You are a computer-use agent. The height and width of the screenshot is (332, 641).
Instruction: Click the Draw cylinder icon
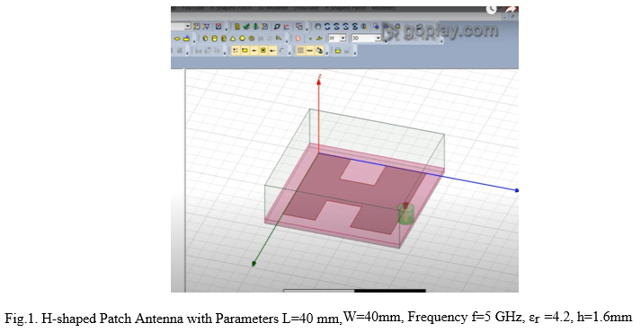[215, 39]
